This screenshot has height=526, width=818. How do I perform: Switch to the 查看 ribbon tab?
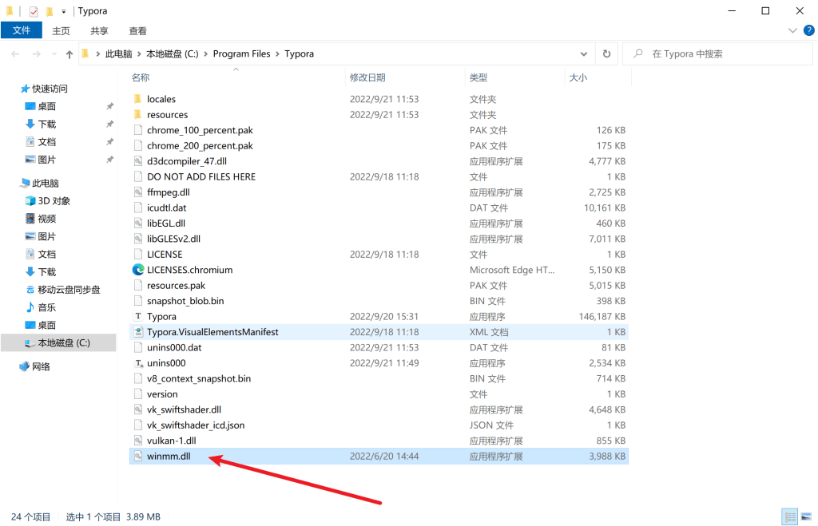137,31
